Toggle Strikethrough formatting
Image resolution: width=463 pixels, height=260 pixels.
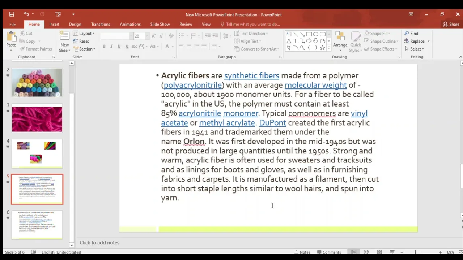point(134,46)
